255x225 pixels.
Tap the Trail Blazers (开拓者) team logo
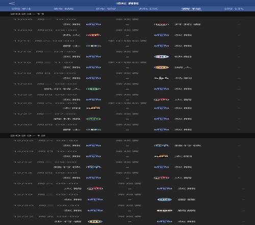(161, 25)
